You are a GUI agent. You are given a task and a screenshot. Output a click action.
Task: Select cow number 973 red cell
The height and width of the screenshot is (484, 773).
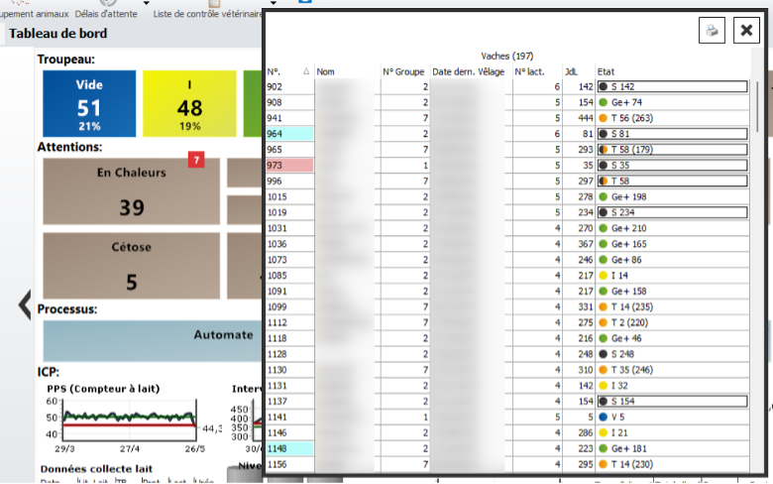(289, 166)
